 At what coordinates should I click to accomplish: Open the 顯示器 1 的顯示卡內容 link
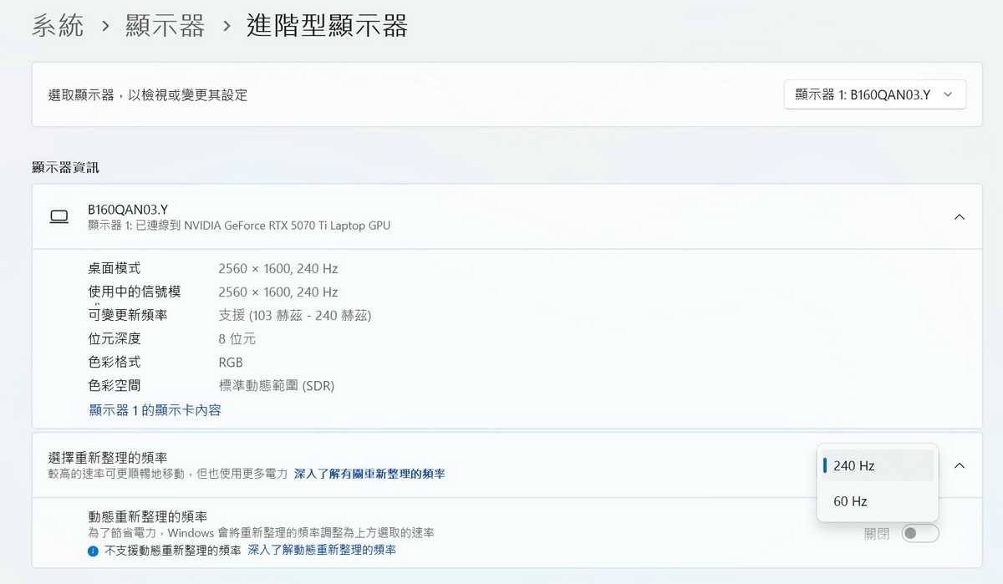point(155,410)
